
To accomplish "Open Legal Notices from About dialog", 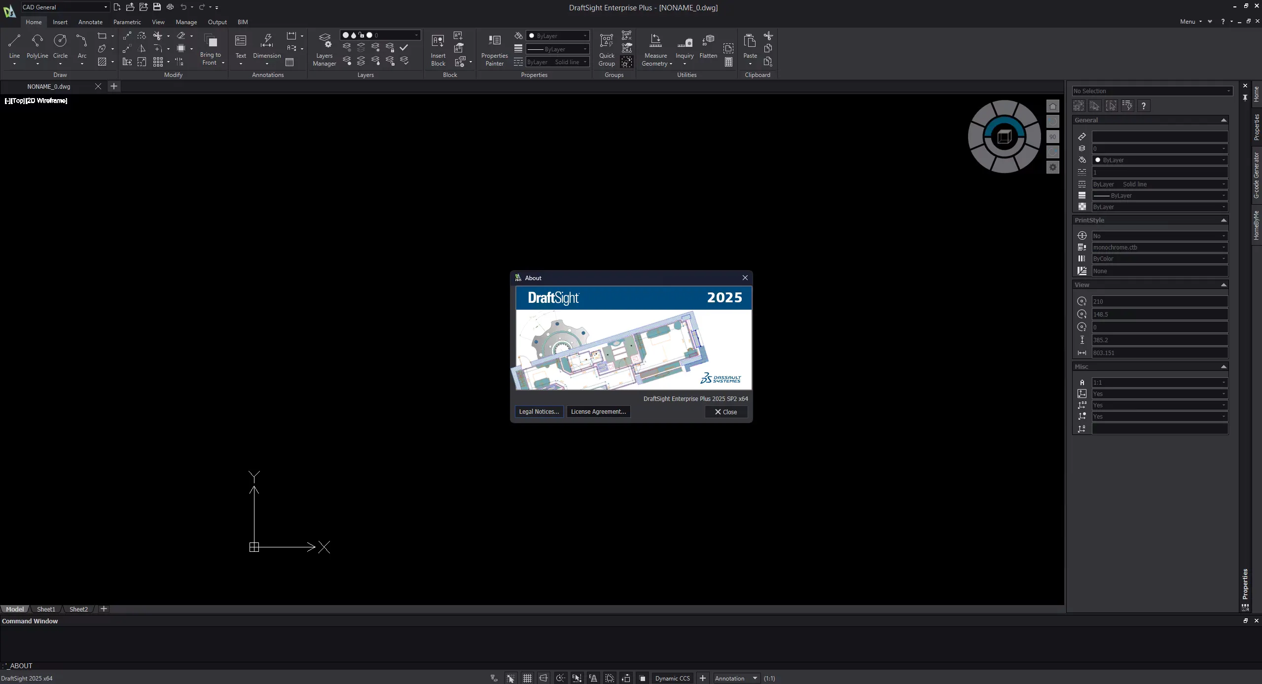I will (539, 412).
